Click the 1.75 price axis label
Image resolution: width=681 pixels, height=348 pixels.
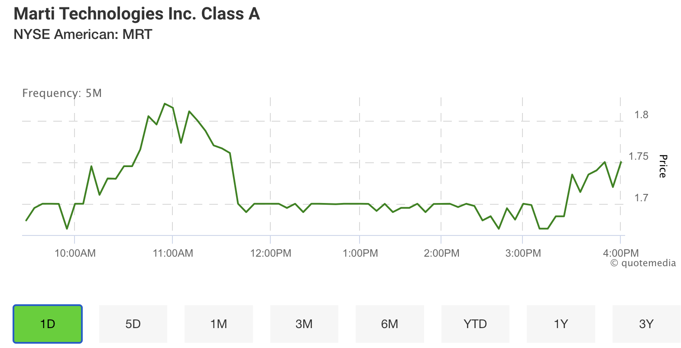(639, 156)
